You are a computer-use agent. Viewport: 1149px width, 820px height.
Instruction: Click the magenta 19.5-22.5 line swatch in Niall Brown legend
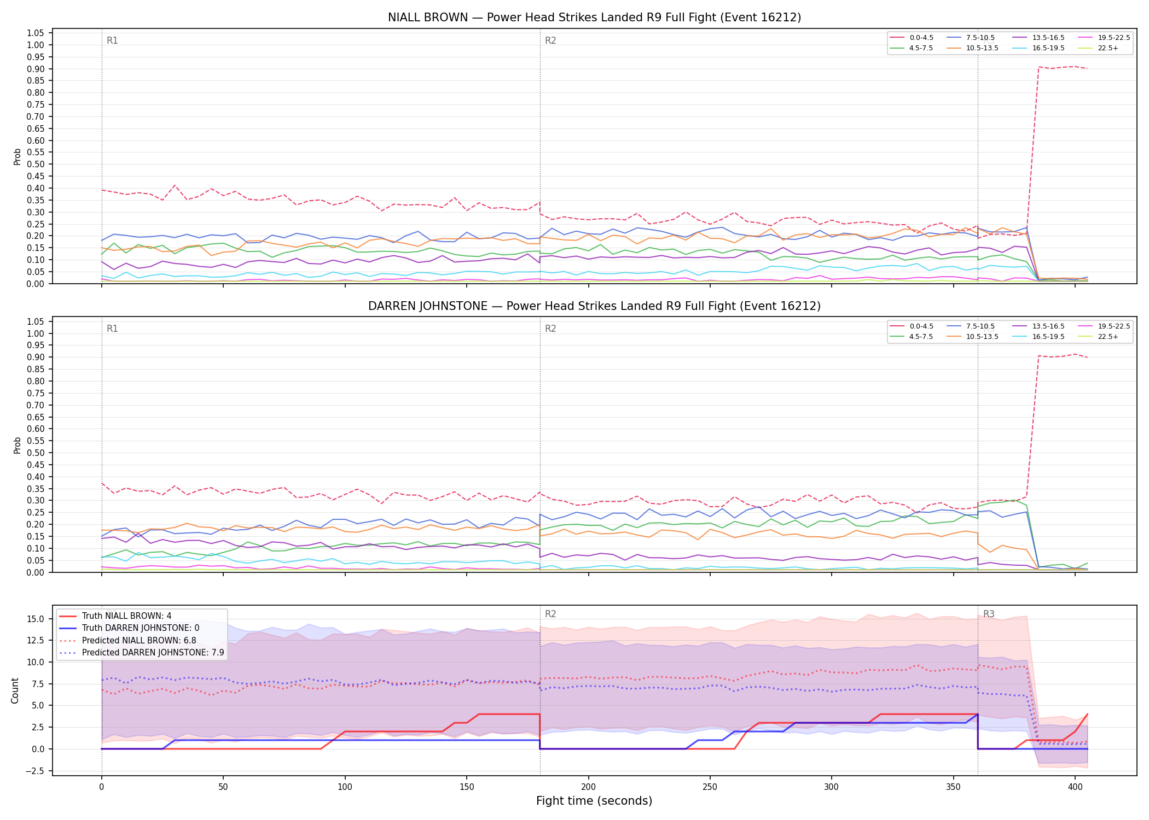(x=1084, y=38)
